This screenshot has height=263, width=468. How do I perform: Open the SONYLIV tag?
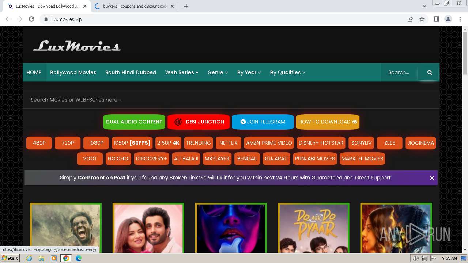(361, 143)
